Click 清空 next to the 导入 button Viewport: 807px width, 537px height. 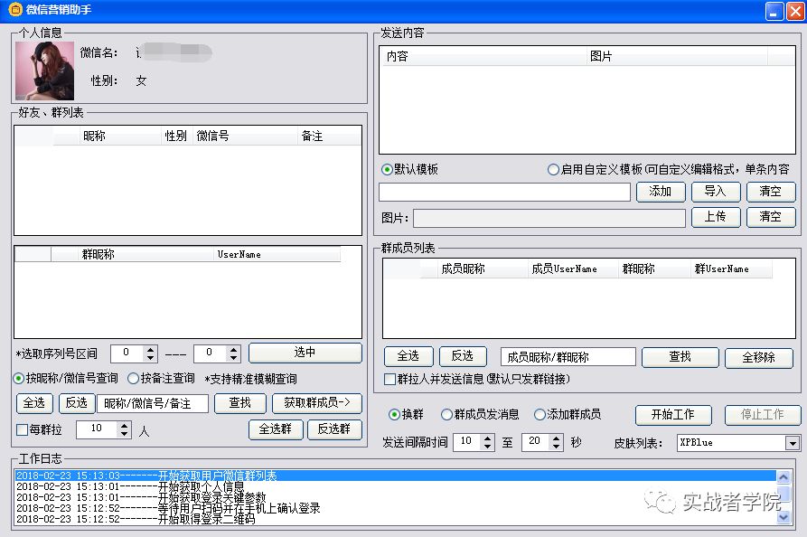coord(771,192)
